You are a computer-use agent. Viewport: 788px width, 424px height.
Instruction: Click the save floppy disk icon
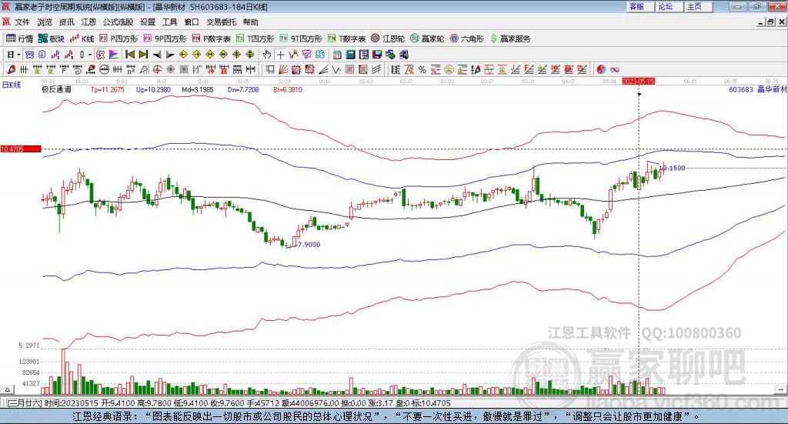pos(377,55)
